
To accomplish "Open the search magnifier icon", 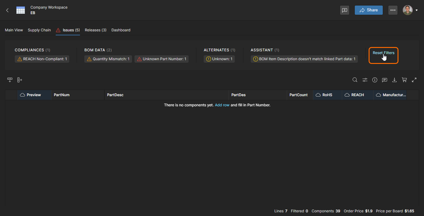I will coord(355,80).
